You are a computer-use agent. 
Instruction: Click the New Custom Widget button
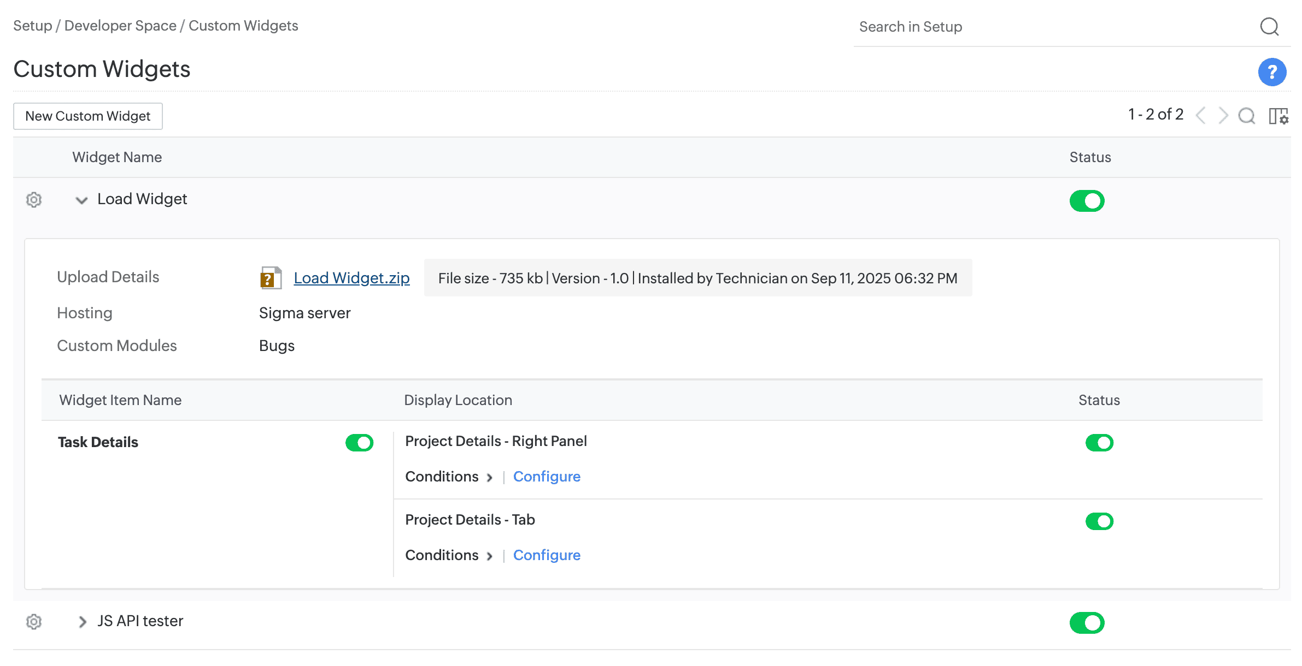[x=88, y=116]
